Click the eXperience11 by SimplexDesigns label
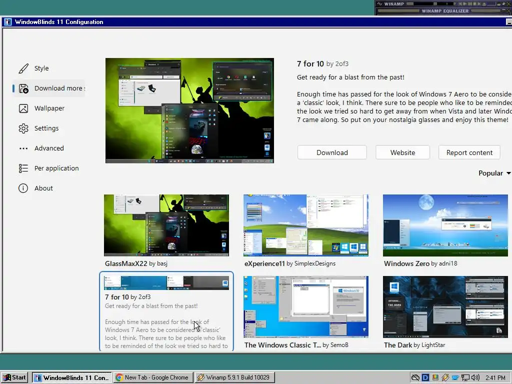This screenshot has height=384, width=512. pos(290,263)
